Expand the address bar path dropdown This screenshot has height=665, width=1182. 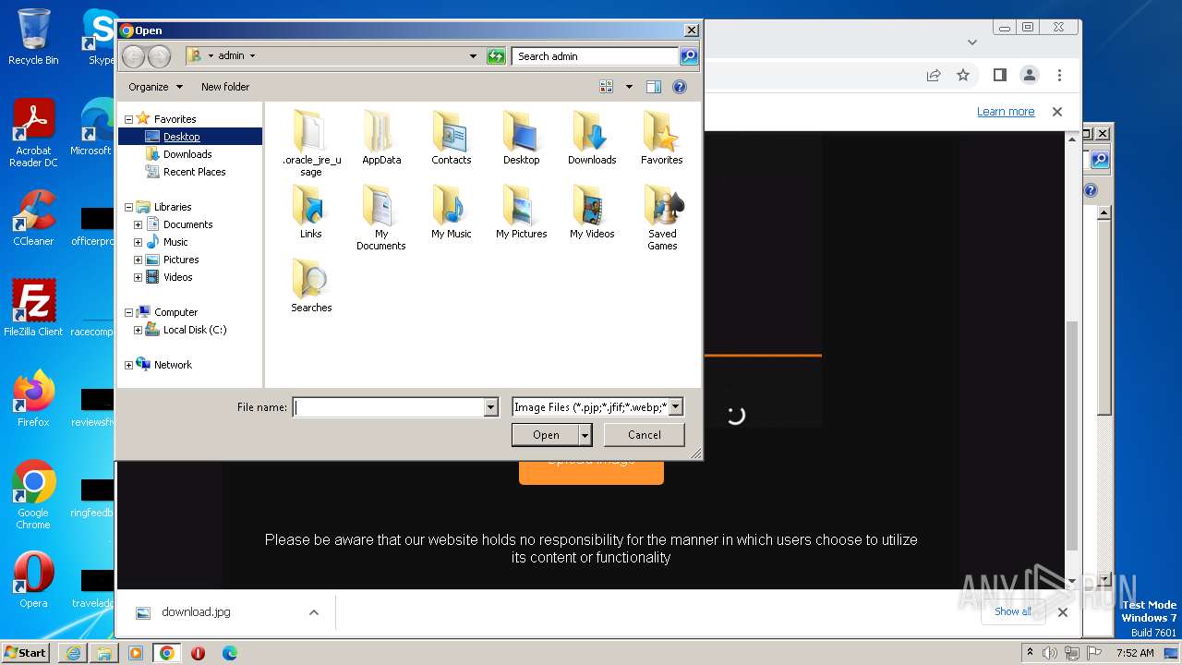coord(473,56)
